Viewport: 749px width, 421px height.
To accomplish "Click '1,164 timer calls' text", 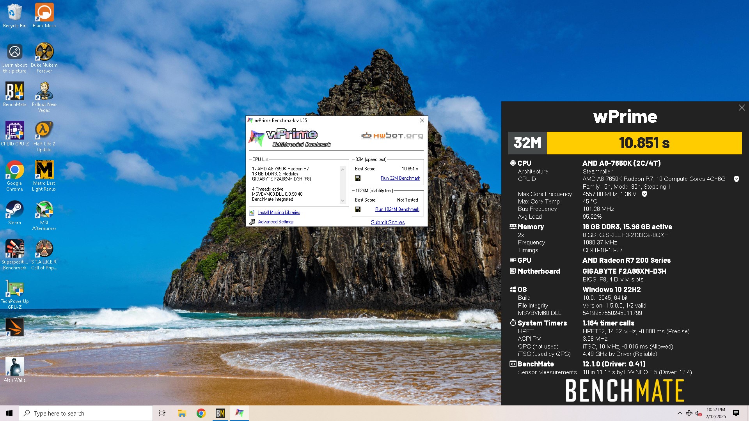I will (x=608, y=323).
